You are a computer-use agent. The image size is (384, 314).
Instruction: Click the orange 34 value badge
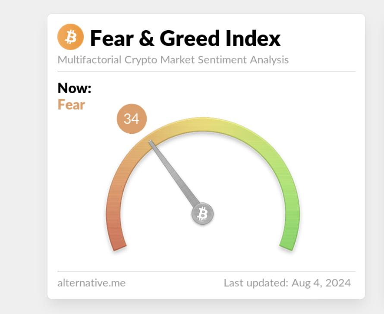(x=132, y=119)
